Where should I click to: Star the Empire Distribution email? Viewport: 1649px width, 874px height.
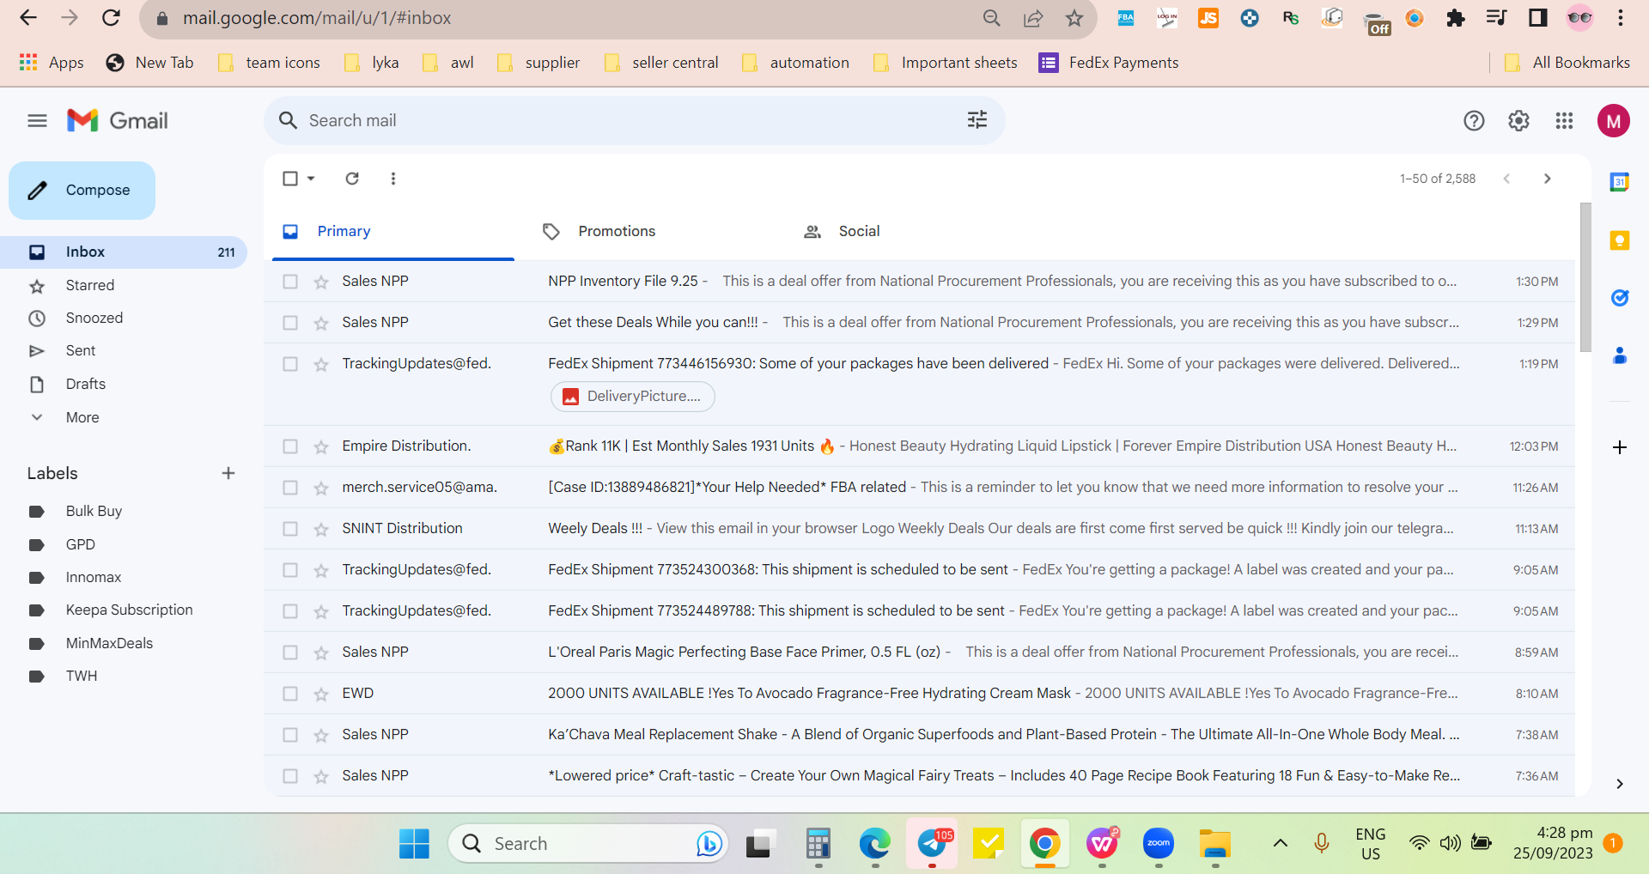(x=321, y=446)
